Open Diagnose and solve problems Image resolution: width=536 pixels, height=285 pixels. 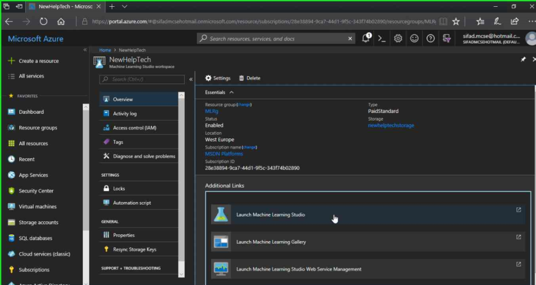(138, 156)
